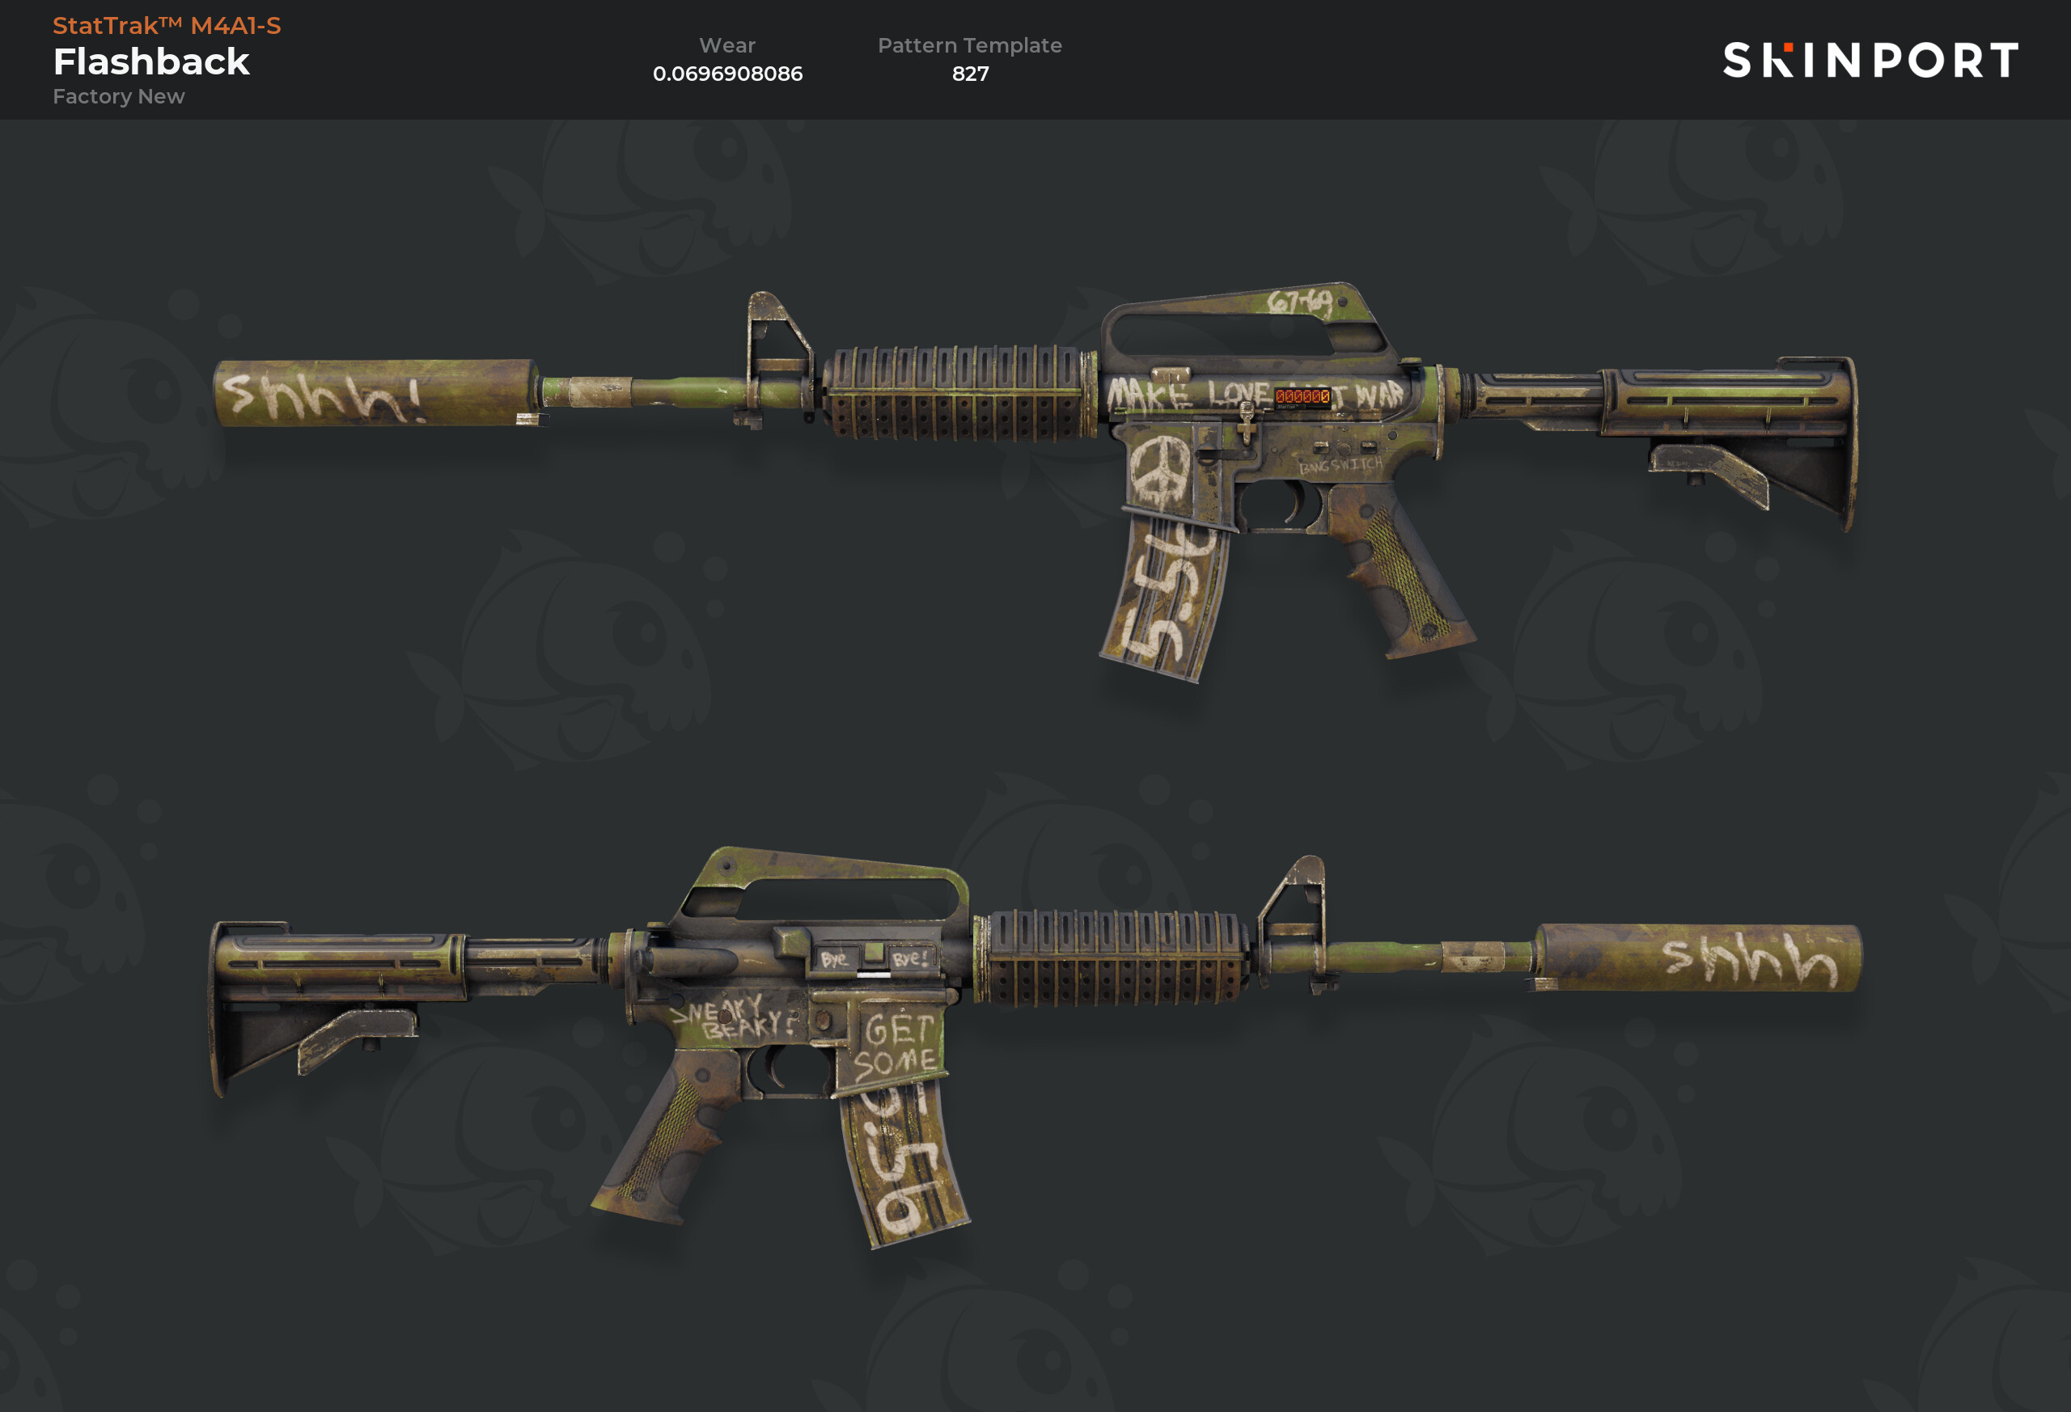
Task: Click the Factory New condition label
Action: click(x=119, y=96)
